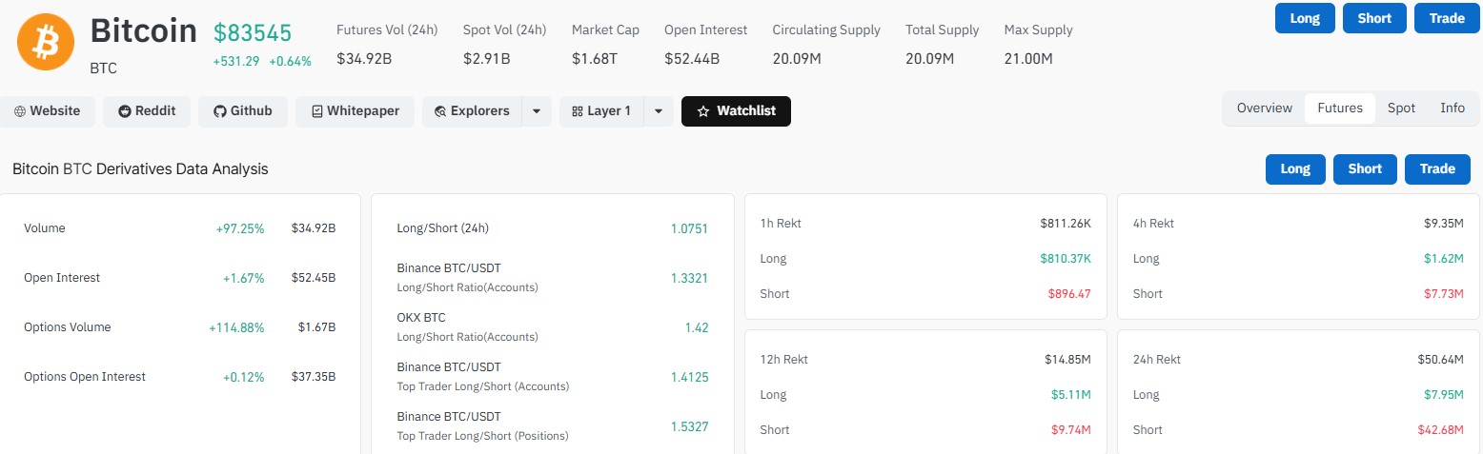The height and width of the screenshot is (454, 1483).
Task: Click the Futures Vol (24h) header label
Action: pyautogui.click(x=387, y=30)
